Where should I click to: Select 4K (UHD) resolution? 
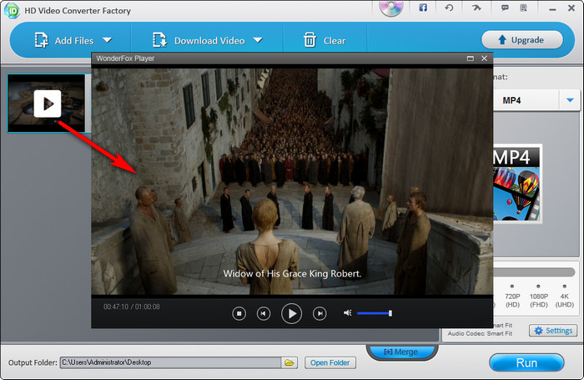[x=564, y=296]
